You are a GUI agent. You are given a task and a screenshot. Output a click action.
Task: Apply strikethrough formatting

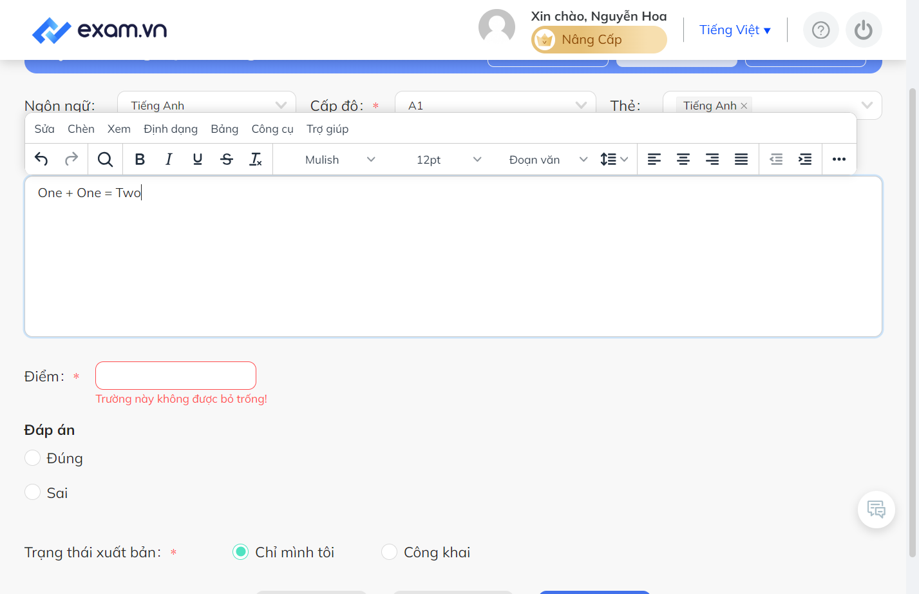[227, 159]
